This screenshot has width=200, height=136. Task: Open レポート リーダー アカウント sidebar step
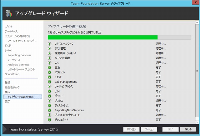coord(21,70)
